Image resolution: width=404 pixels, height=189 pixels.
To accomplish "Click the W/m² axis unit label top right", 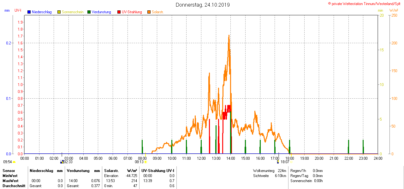I will point(394,10).
